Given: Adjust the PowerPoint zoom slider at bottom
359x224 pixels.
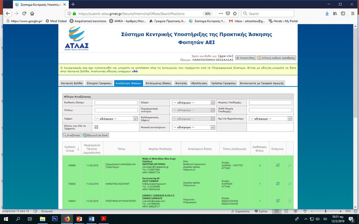Looking at the screenshot, I should coord(326,211).
